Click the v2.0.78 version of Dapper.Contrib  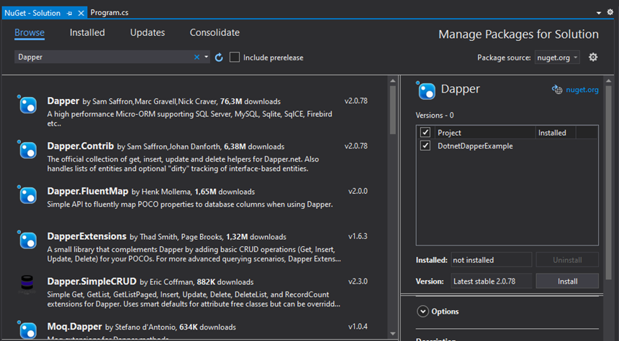356,146
